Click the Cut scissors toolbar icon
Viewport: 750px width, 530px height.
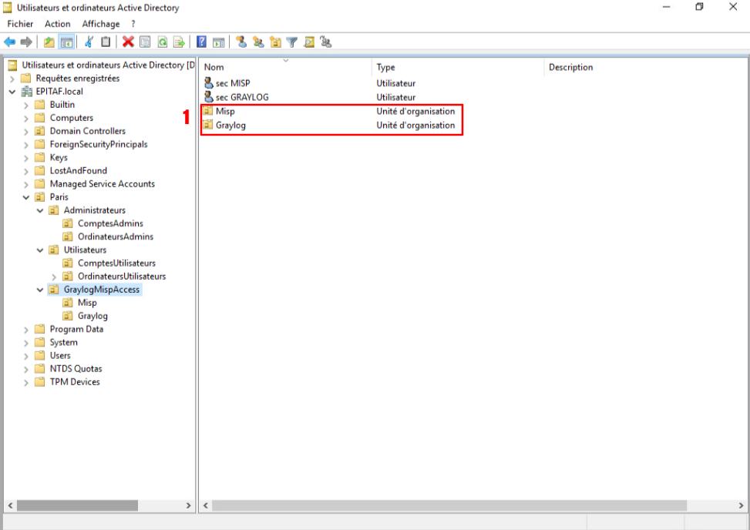click(x=89, y=42)
